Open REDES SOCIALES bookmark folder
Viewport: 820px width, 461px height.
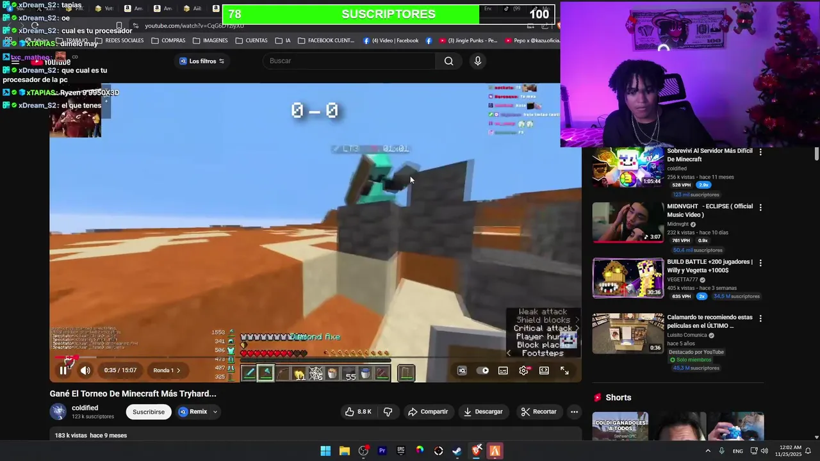tap(119, 40)
